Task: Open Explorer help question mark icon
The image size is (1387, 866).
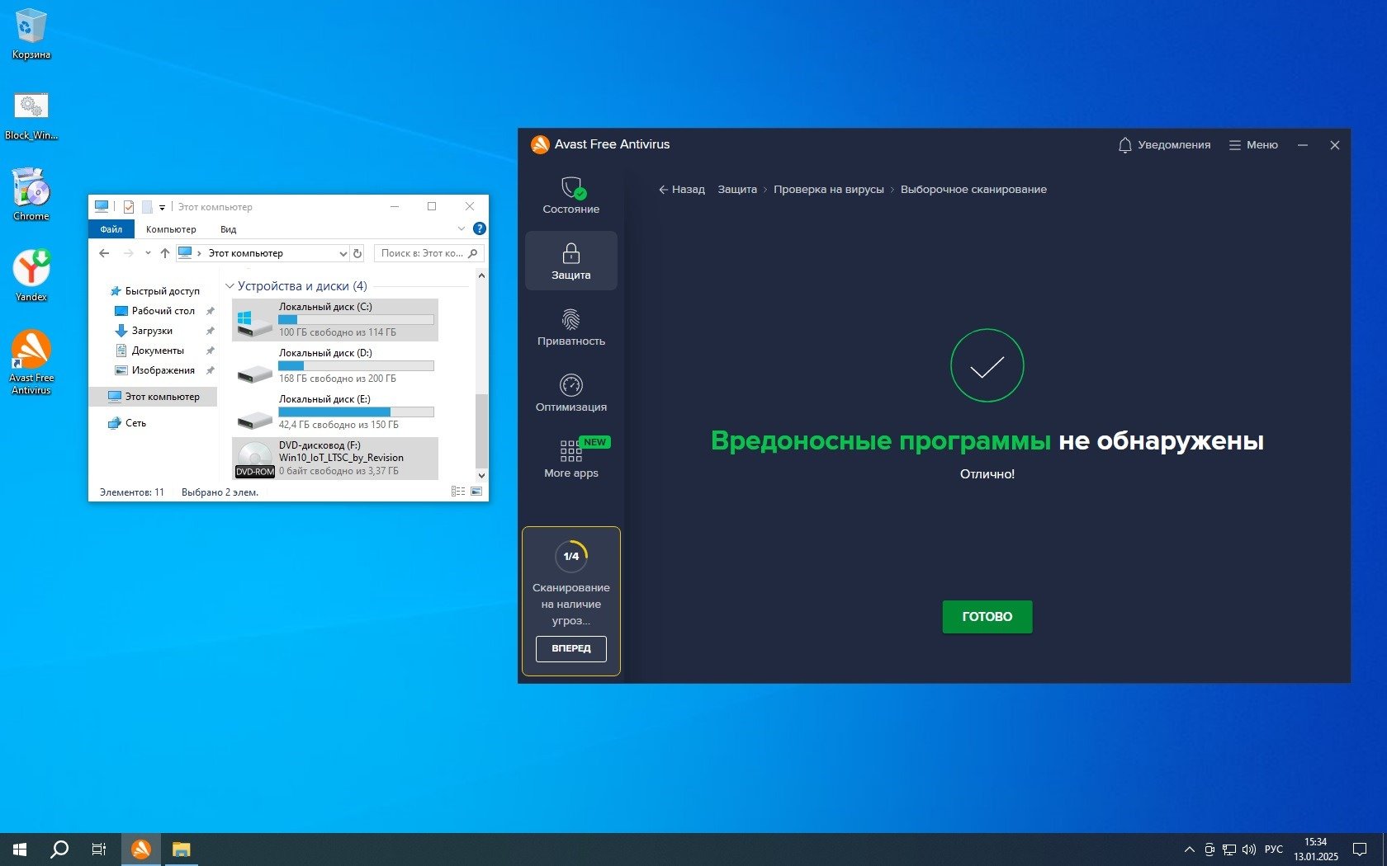Action: point(480,228)
